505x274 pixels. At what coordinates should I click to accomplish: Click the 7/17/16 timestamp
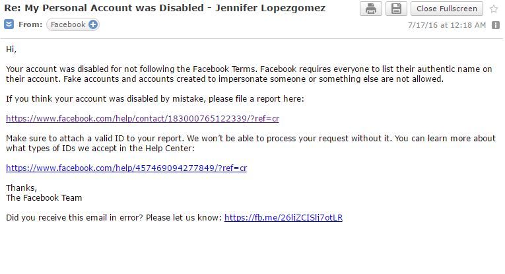pos(447,25)
